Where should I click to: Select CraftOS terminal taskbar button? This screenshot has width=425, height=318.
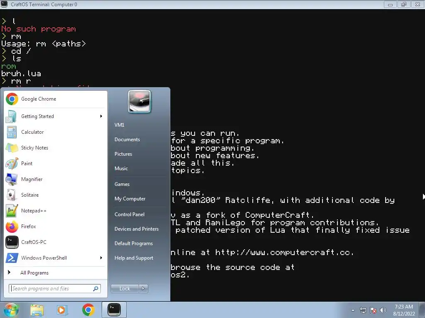(x=114, y=309)
